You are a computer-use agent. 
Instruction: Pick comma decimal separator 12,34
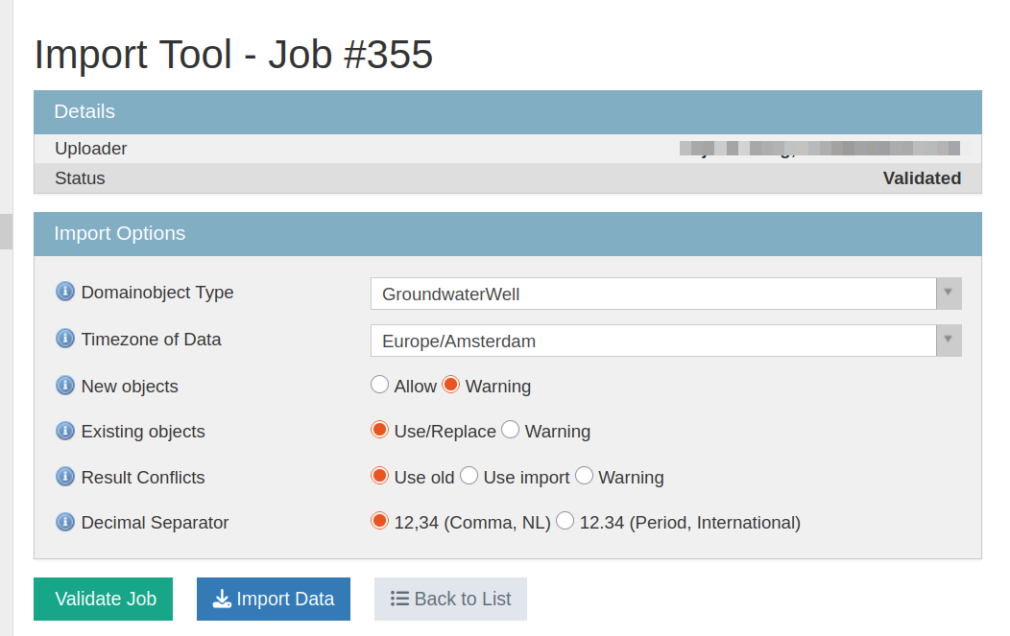pos(380,521)
